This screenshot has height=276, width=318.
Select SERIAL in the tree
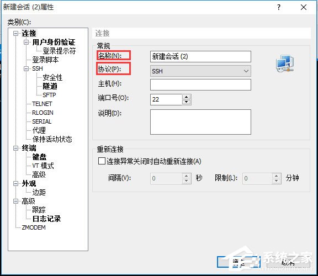[42, 121]
